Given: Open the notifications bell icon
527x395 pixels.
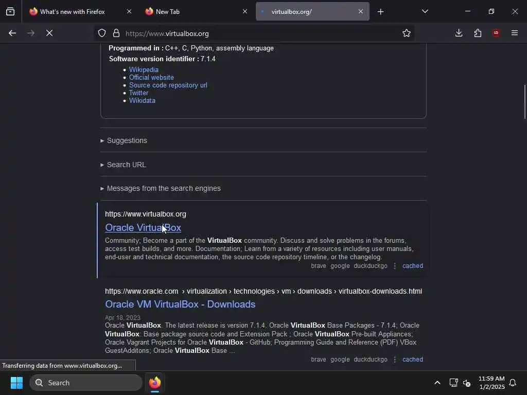Looking at the screenshot, I should click(x=513, y=383).
